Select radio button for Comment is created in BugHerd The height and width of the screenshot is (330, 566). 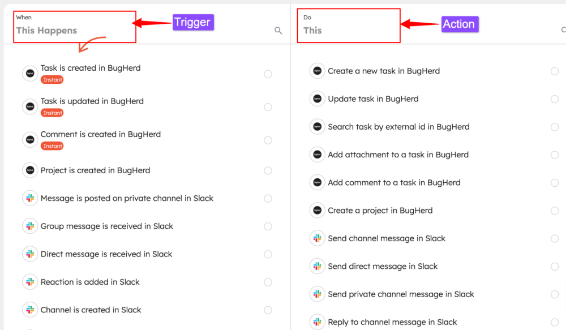[x=268, y=140]
